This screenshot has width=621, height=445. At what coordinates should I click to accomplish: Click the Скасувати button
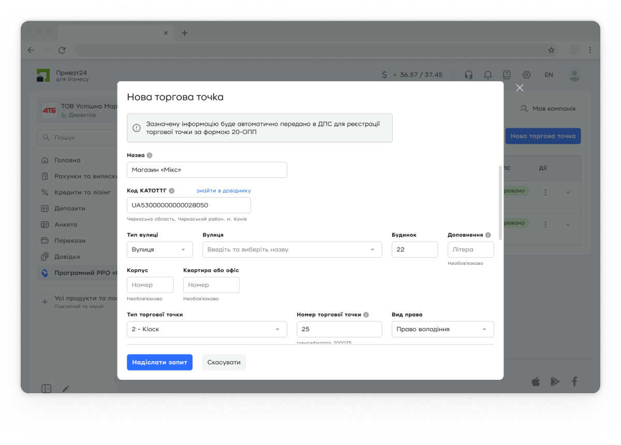click(224, 362)
